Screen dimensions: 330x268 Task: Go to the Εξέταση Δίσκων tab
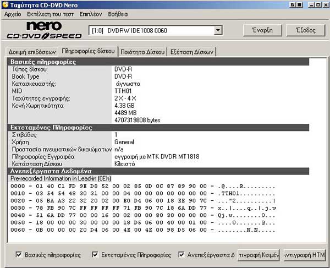pyautogui.click(x=192, y=52)
